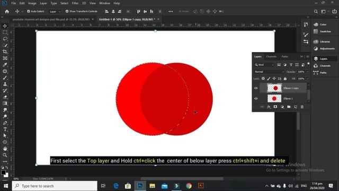Click the create new group folder icon
The height and width of the screenshot is (191, 339).
point(289,107)
